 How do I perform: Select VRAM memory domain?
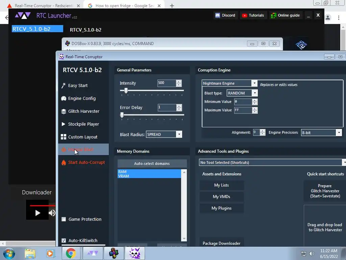tap(149, 176)
